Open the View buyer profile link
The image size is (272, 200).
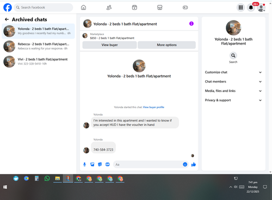(x=153, y=107)
